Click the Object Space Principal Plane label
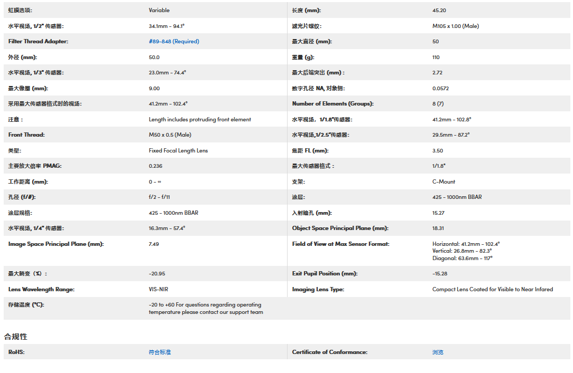This screenshot has width=573, height=373. pos(340,228)
